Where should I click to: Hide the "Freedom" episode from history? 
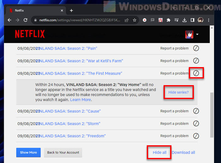(x=196, y=136)
